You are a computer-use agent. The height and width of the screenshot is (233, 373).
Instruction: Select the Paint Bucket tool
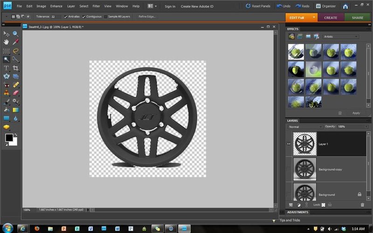6,110
